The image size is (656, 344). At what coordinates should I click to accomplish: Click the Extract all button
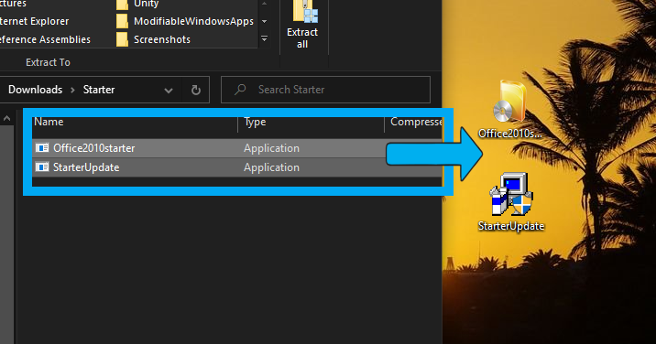click(x=302, y=25)
